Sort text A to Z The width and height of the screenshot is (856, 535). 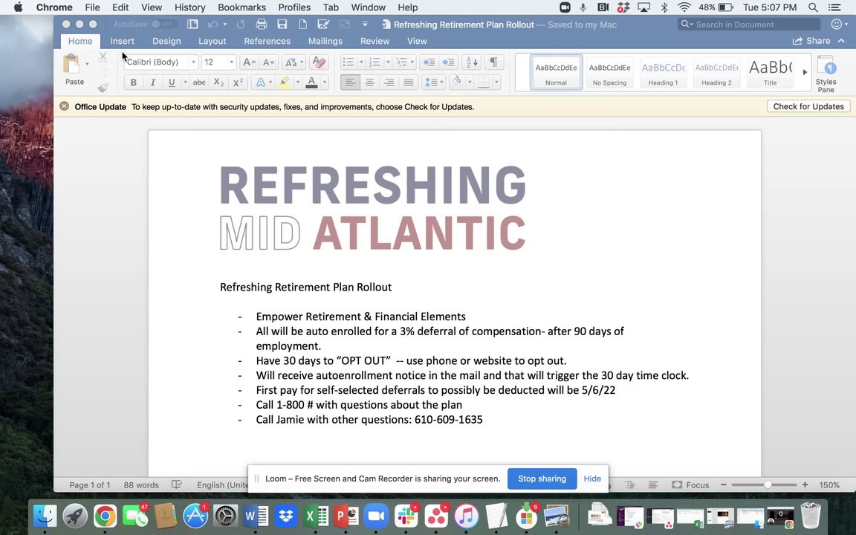pos(472,62)
